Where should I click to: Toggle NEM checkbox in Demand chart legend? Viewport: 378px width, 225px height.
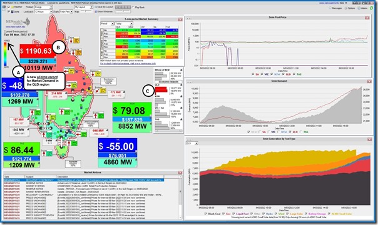[x=249, y=132]
